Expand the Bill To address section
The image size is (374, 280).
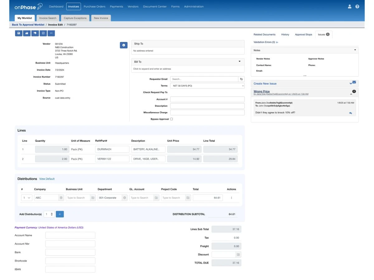coord(239,62)
